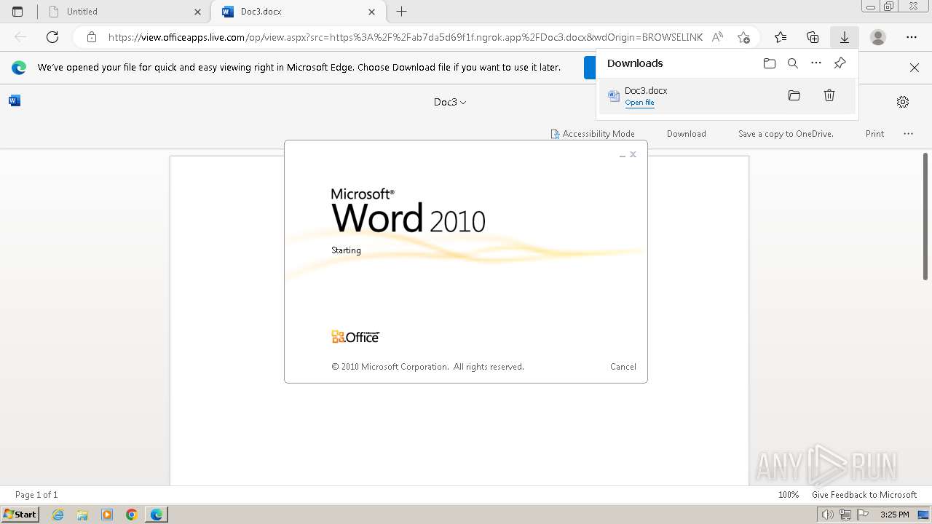Open the tab actions menu icon
The image size is (932, 524).
[x=17, y=12]
